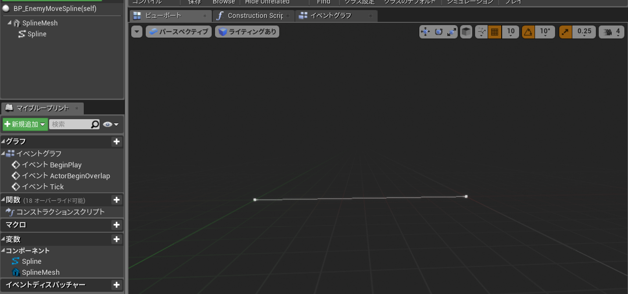The width and height of the screenshot is (628, 294).
Task: Toggle rotation snapping on or off
Action: pos(528,32)
